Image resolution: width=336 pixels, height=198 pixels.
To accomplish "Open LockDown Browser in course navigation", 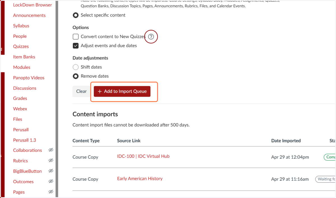I will (x=32, y=5).
